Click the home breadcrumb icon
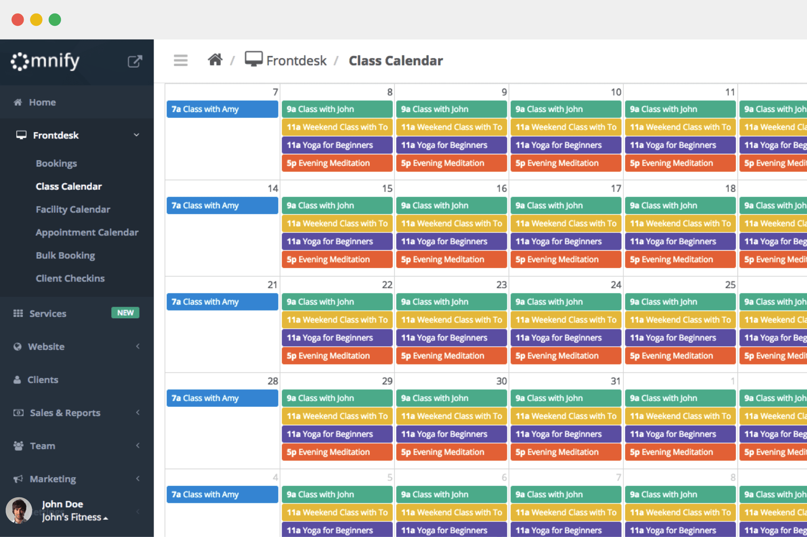The image size is (807, 537). click(215, 60)
